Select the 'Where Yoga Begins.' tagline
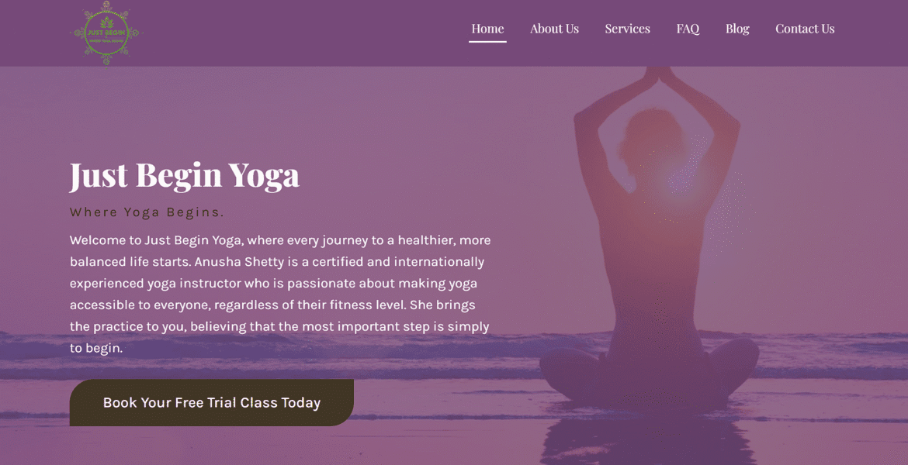Screen dimensions: 908x465 (x=147, y=212)
